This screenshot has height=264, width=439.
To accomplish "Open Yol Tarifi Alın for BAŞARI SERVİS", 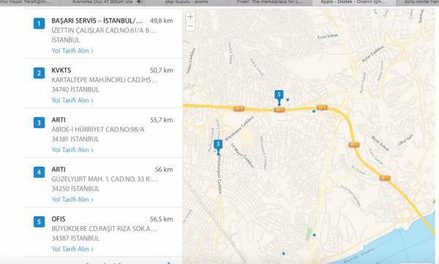I will (72, 50).
